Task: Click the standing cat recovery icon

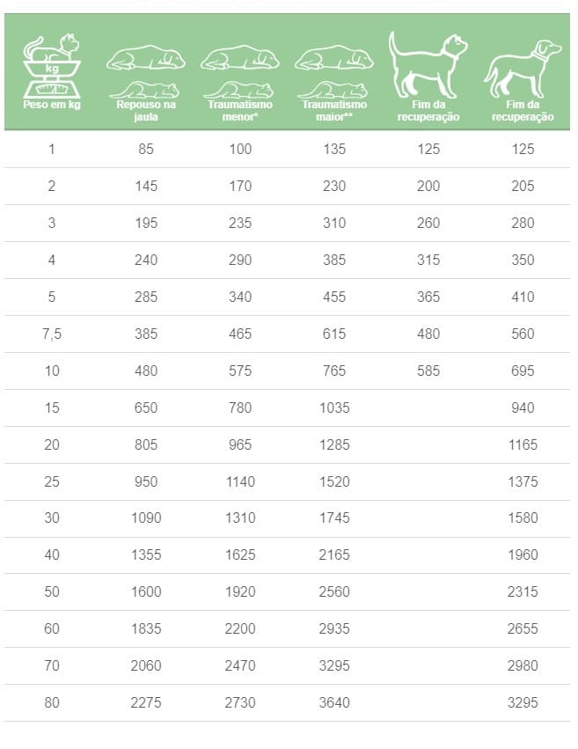Action: point(428,63)
